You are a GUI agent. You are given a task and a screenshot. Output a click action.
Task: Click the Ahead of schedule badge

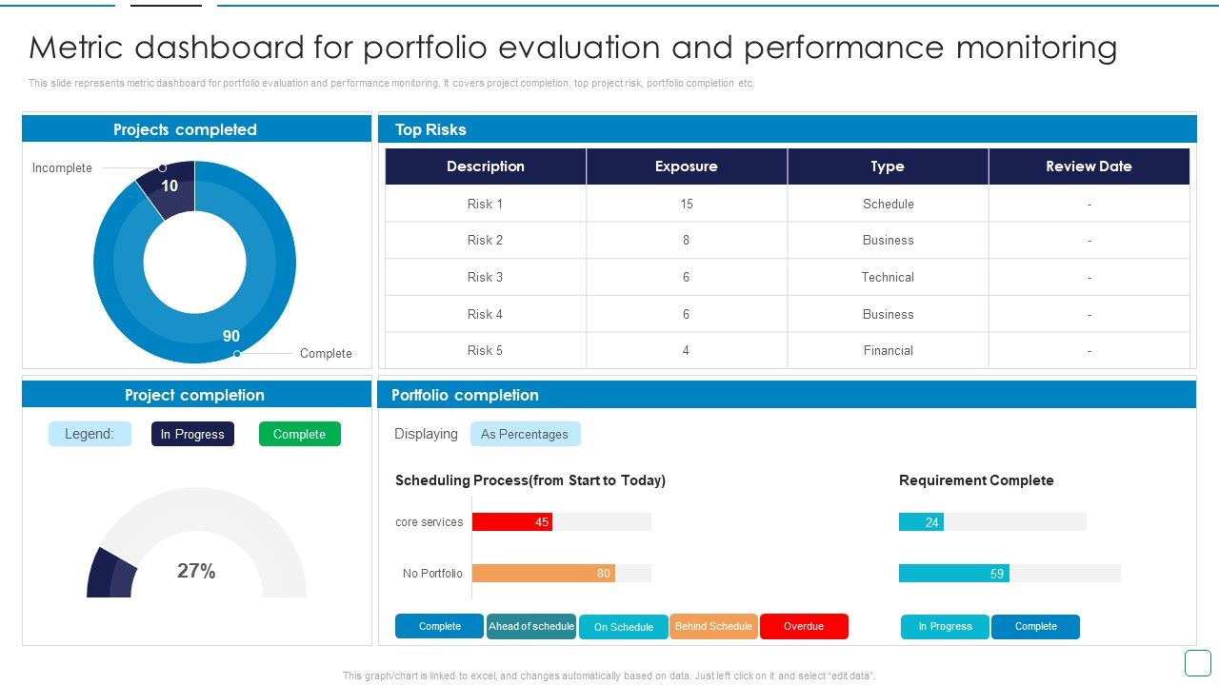pyautogui.click(x=530, y=626)
